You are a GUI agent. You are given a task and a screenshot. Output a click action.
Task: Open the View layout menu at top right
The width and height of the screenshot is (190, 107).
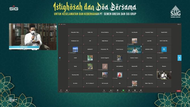(179, 24)
